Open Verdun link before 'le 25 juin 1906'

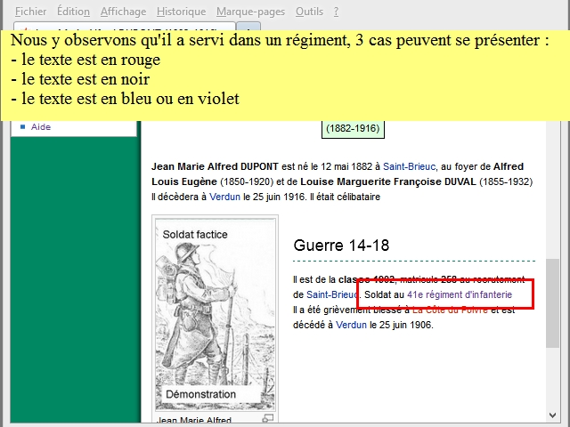click(351, 325)
